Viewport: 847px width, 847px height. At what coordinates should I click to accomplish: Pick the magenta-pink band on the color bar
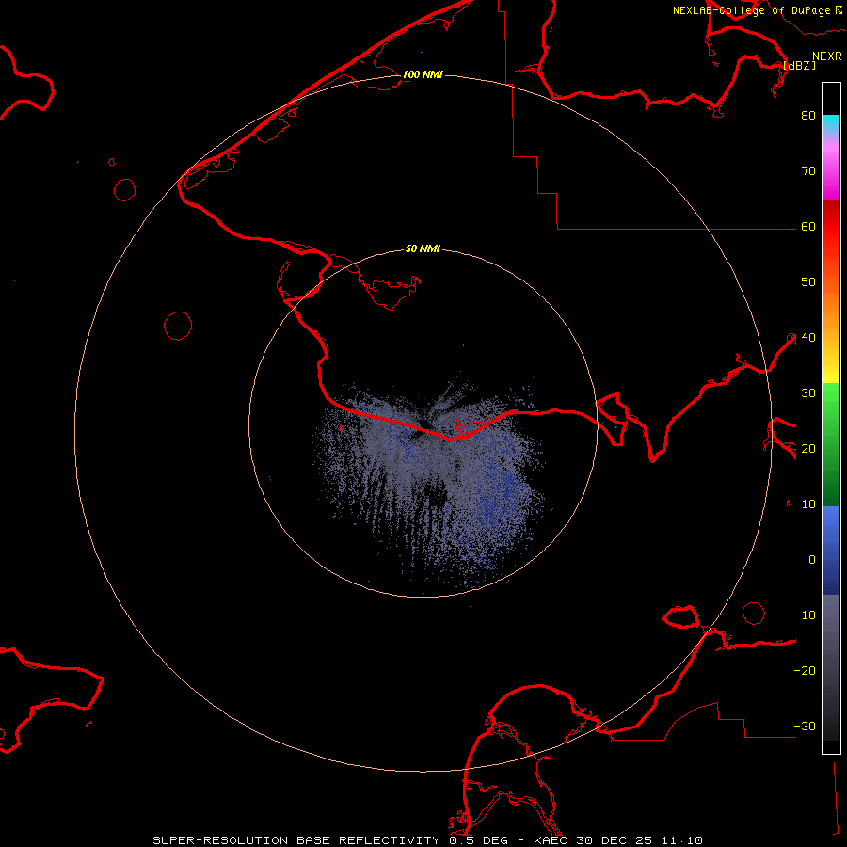coord(831,168)
